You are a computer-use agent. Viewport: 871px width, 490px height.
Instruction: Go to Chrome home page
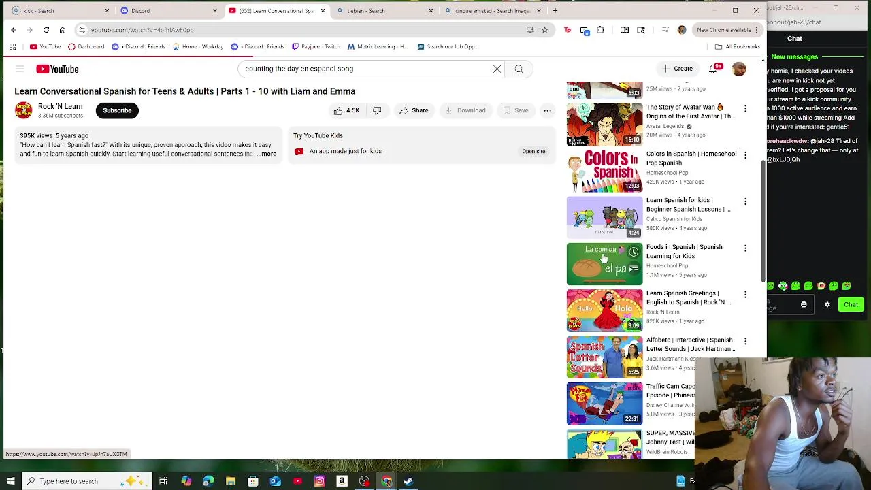click(63, 30)
